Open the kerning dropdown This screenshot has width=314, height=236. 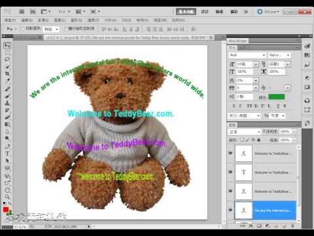coord(256,81)
